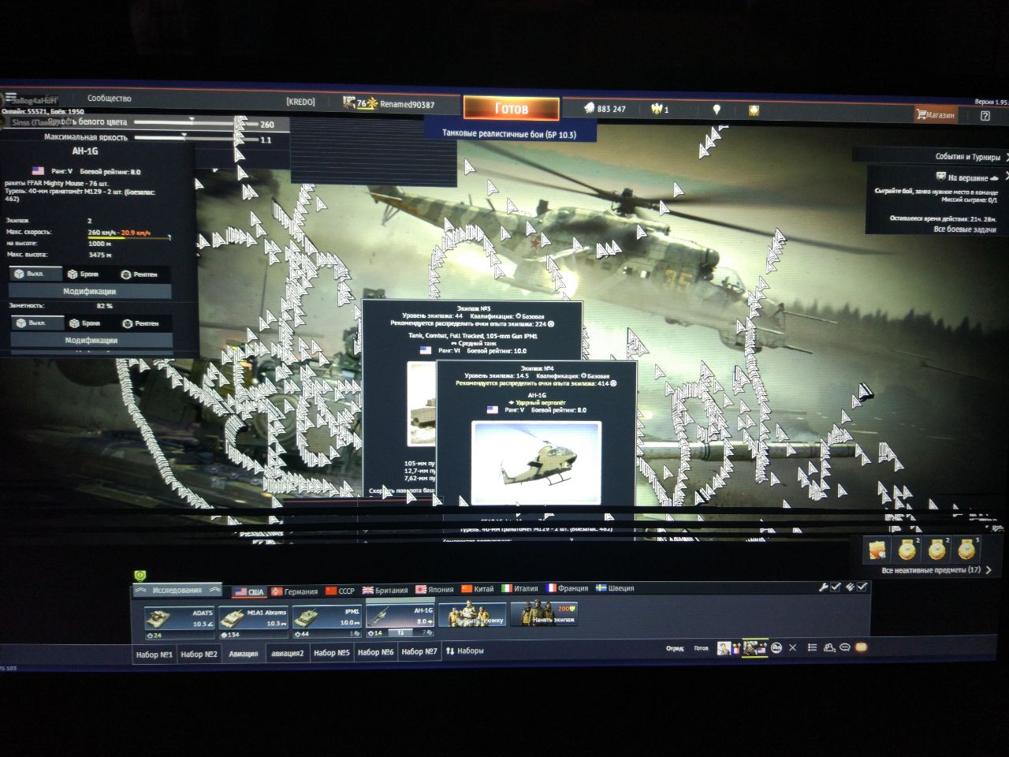This screenshot has width=1009, height=757.
Task: Select the Япония nation tab
Action: tap(434, 589)
